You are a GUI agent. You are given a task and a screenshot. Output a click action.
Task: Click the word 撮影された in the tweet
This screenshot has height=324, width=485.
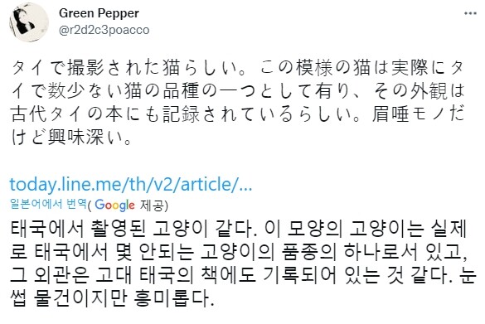tap(114, 67)
